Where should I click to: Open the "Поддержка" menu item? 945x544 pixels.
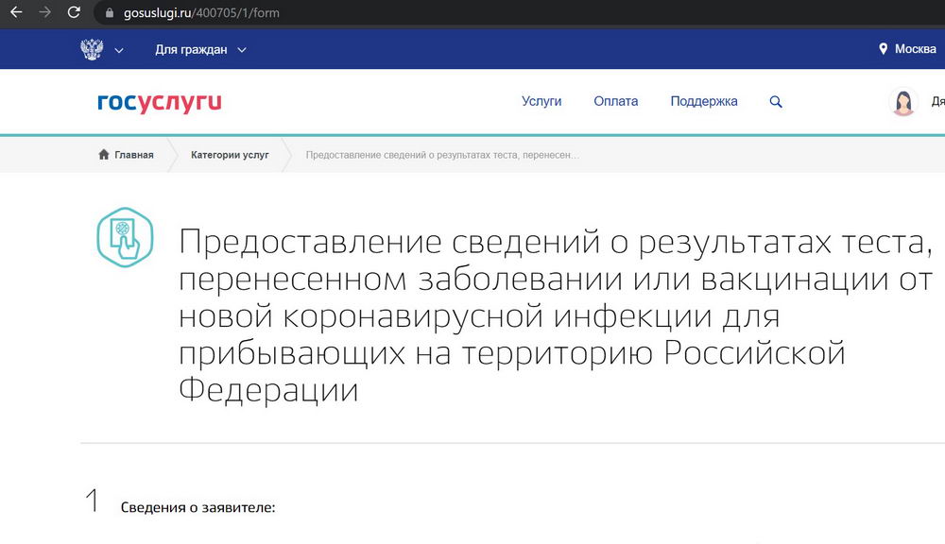click(704, 101)
